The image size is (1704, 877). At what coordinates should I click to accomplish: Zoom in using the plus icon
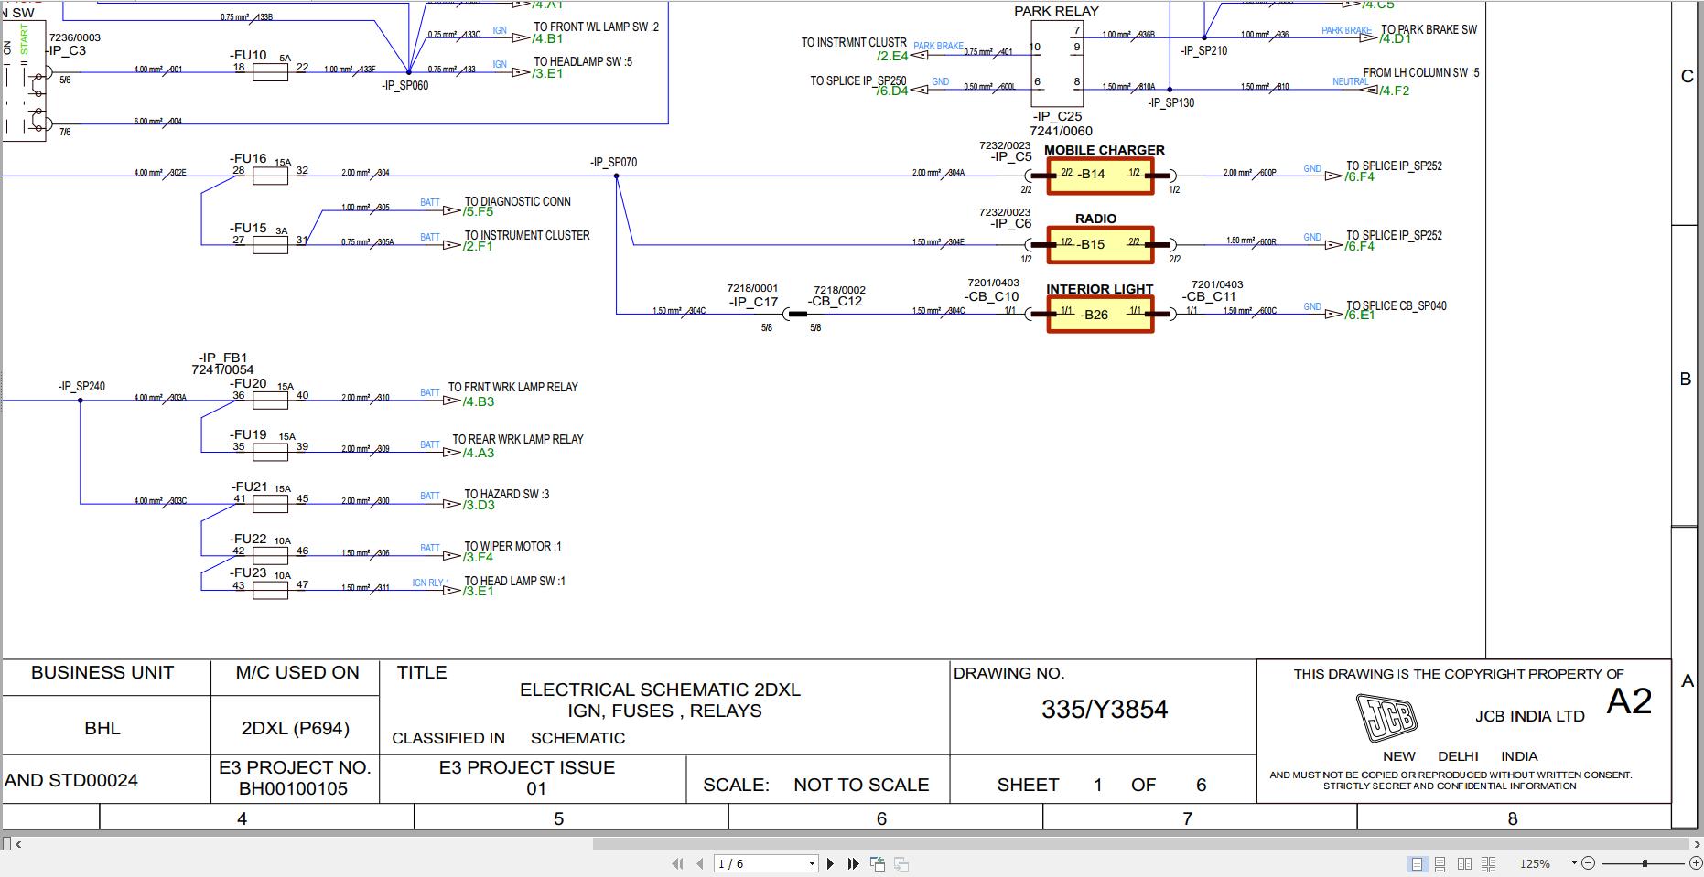point(1695,862)
